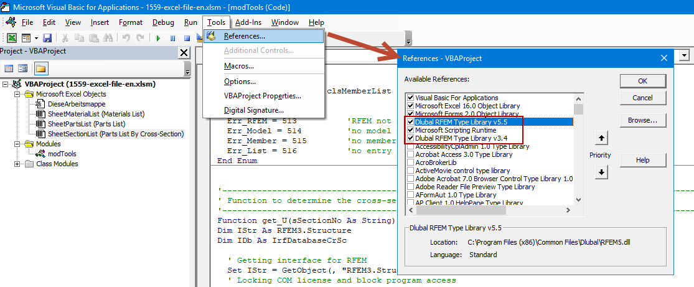The image size is (694, 287).
Task: Collapse the Modules folder
Action: coord(17,144)
